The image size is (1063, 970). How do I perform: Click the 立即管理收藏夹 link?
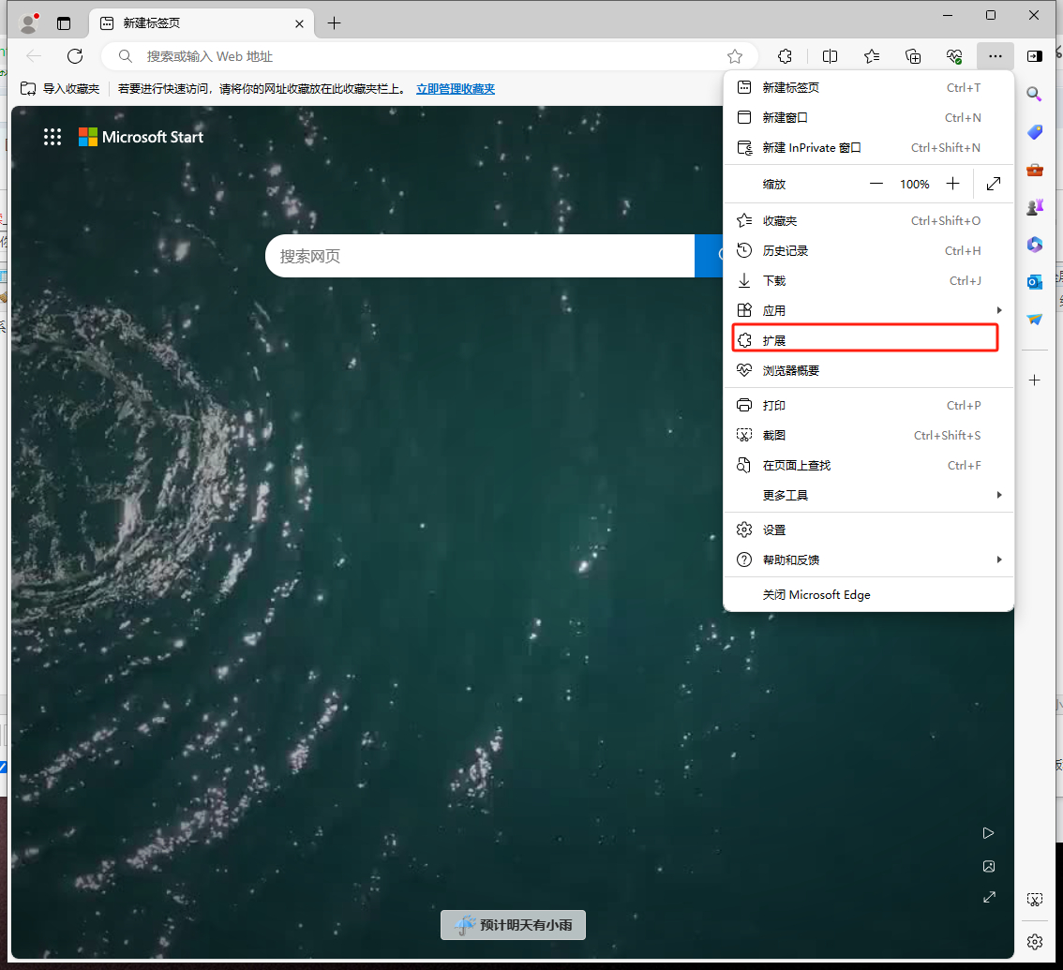(455, 89)
